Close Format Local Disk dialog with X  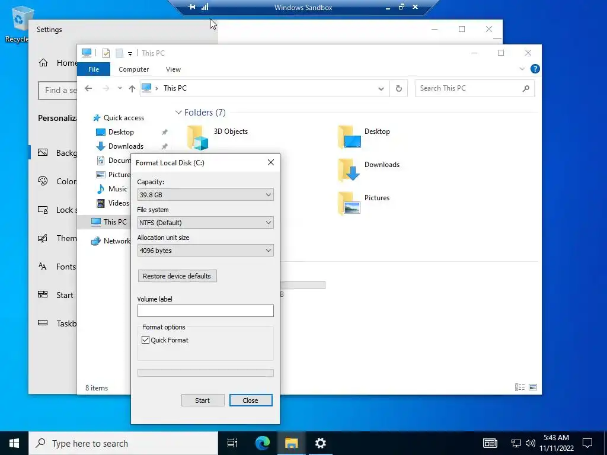[x=270, y=162]
